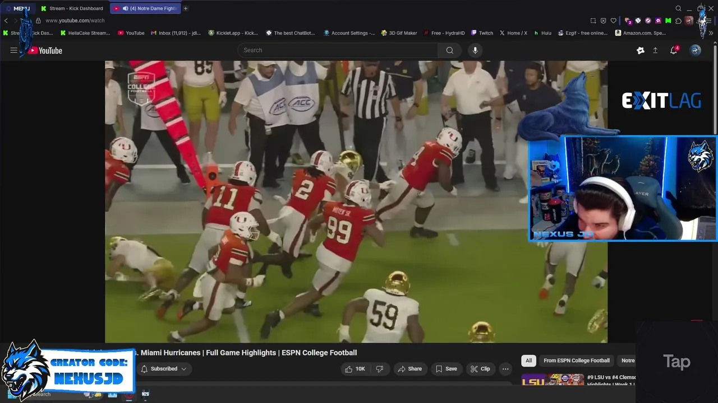Switch to Stream - Kick Dashboard tab
718x403 pixels.
pyautogui.click(x=72, y=8)
